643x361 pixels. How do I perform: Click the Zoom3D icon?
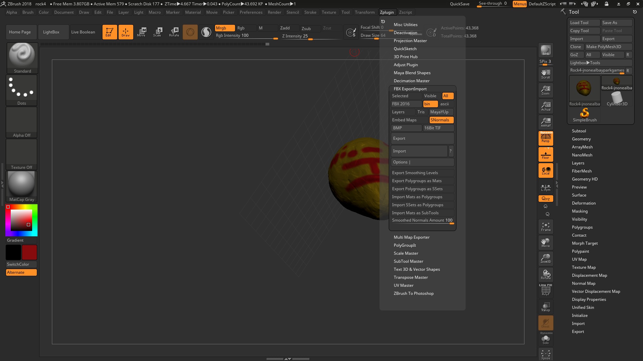coord(546,258)
